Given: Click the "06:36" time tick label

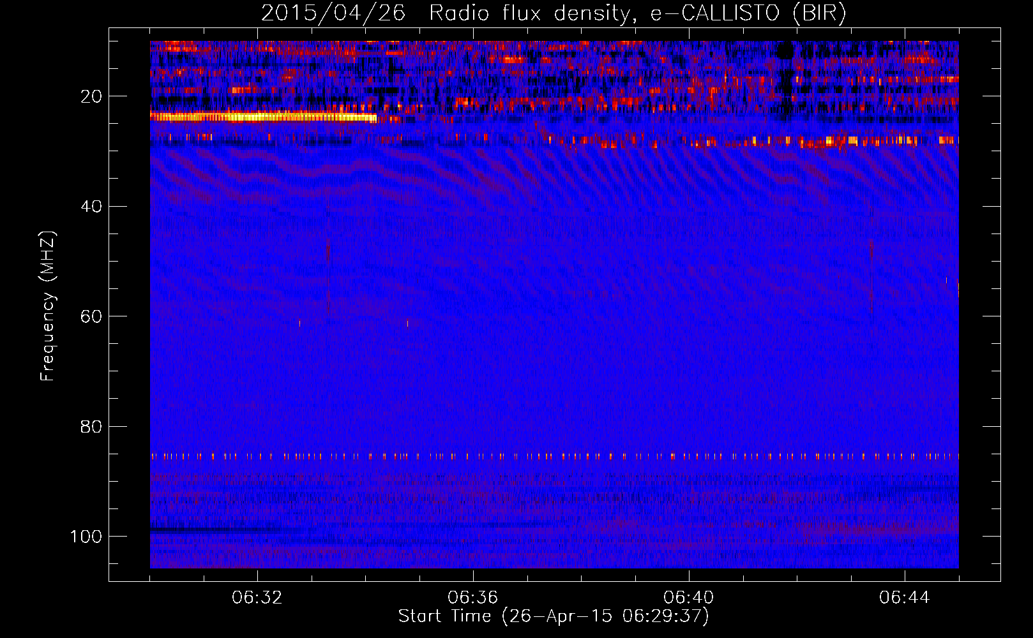Looking at the screenshot, I should [473, 598].
